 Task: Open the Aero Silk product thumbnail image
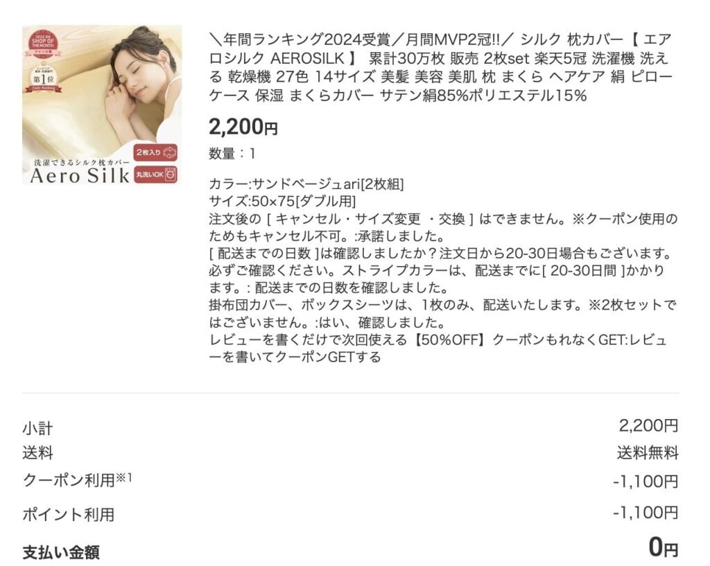point(102,105)
